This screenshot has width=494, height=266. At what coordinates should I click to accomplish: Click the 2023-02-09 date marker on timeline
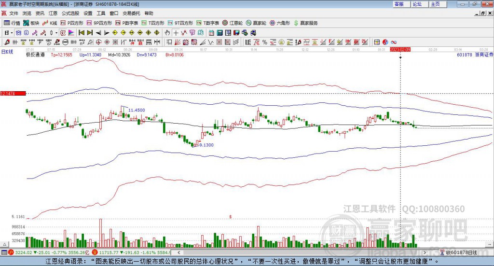point(400,50)
